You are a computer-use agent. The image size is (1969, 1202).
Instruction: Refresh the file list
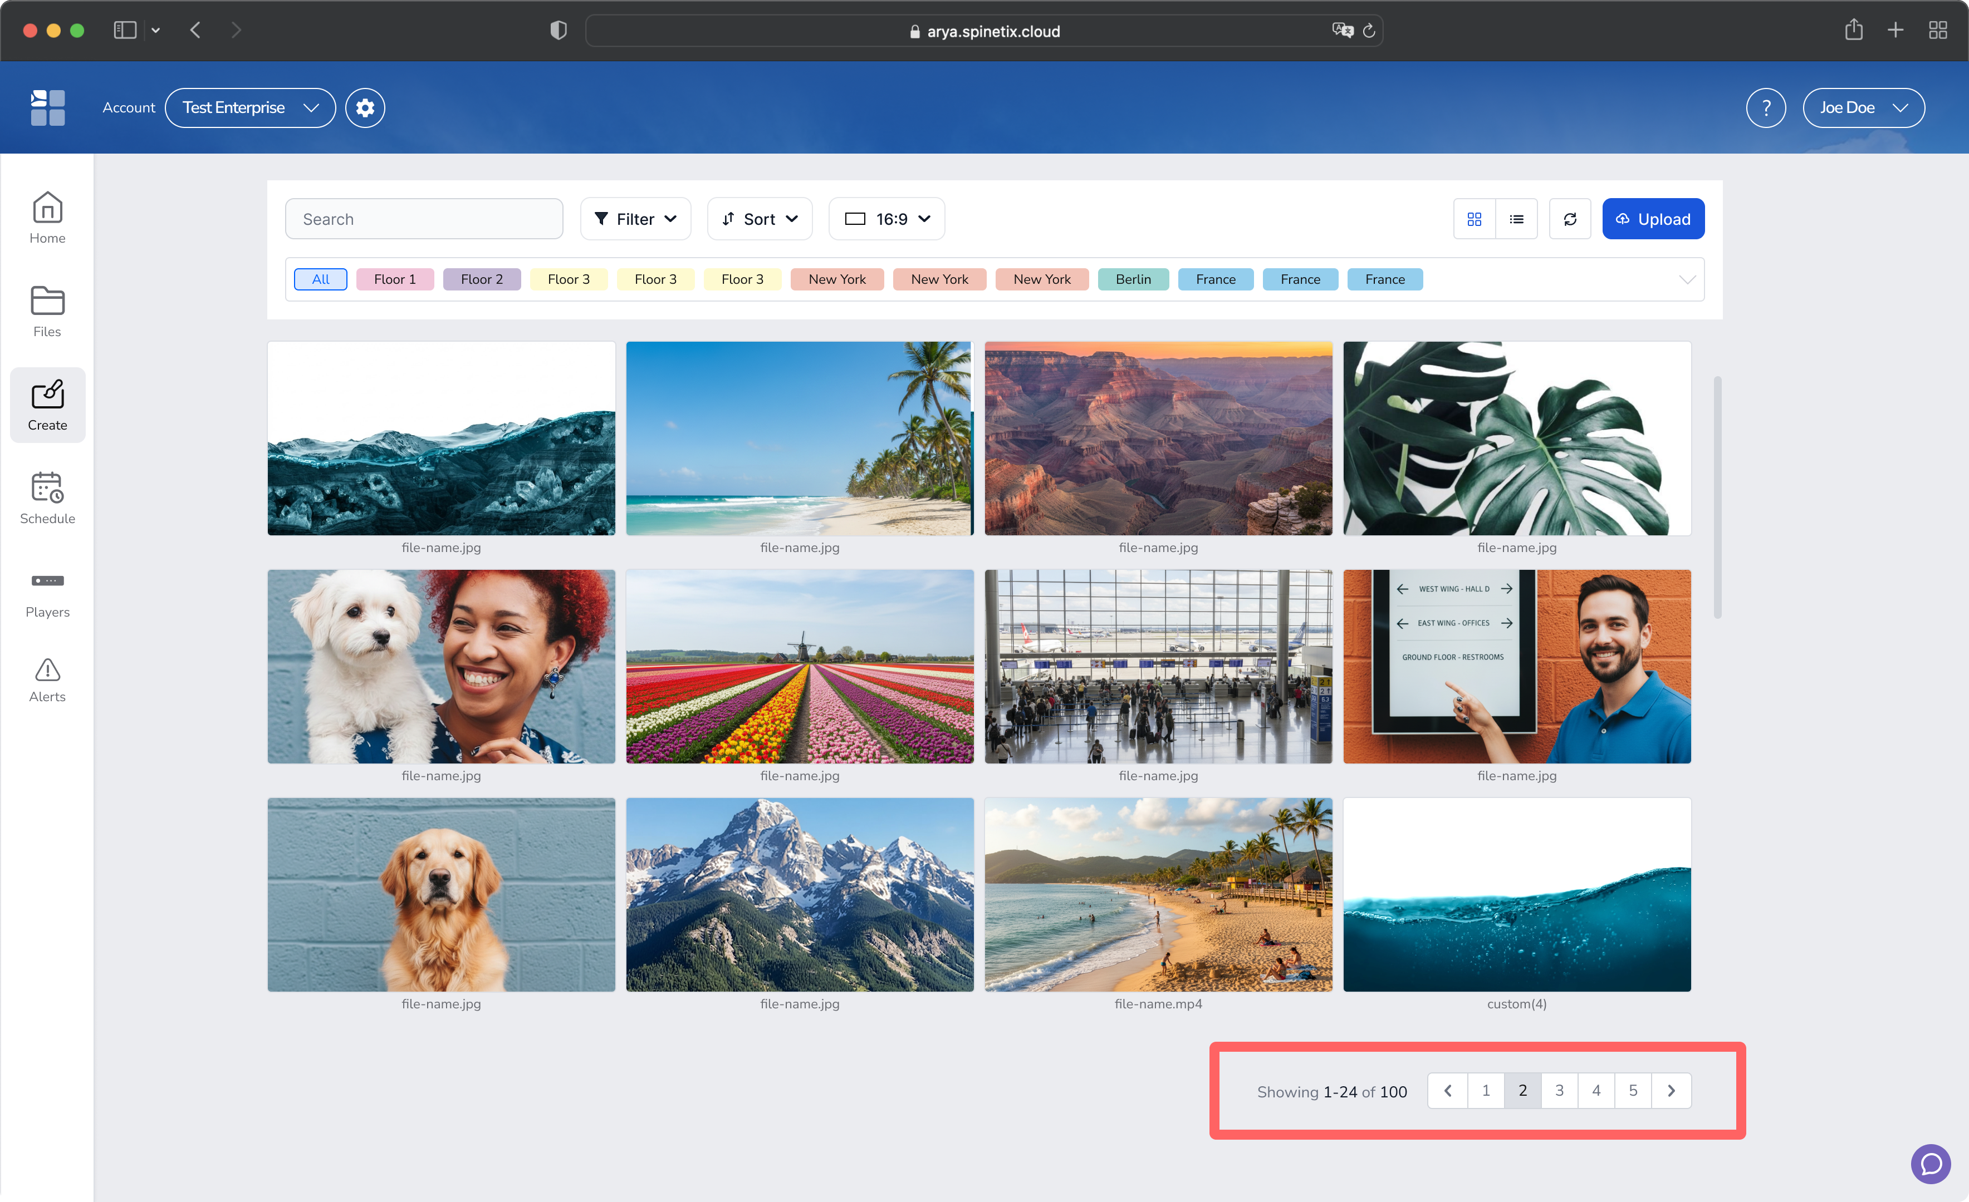1570,219
